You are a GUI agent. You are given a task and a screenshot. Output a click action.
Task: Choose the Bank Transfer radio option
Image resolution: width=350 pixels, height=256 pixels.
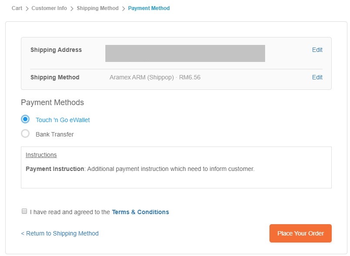(25, 134)
